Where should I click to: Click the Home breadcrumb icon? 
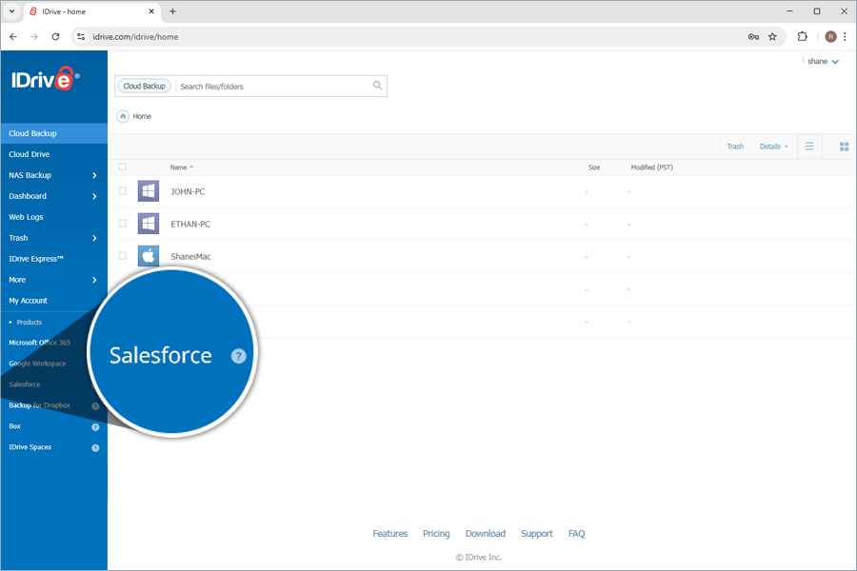pos(123,116)
